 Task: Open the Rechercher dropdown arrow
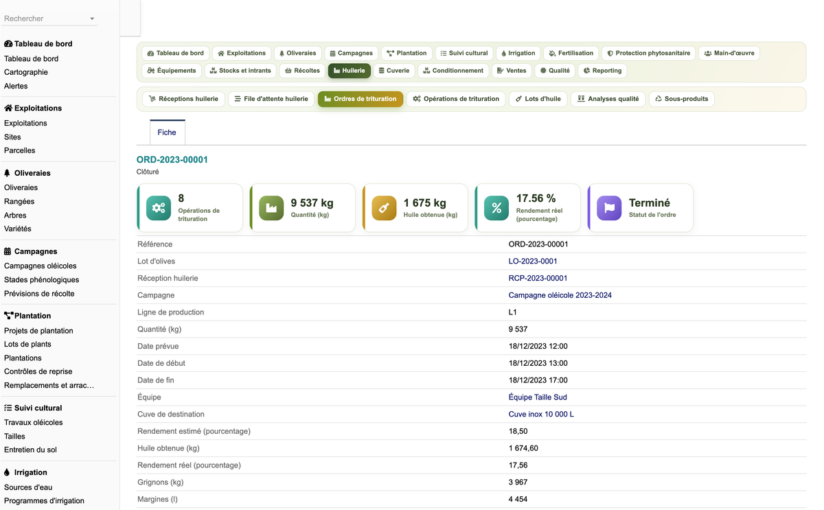coord(92,19)
